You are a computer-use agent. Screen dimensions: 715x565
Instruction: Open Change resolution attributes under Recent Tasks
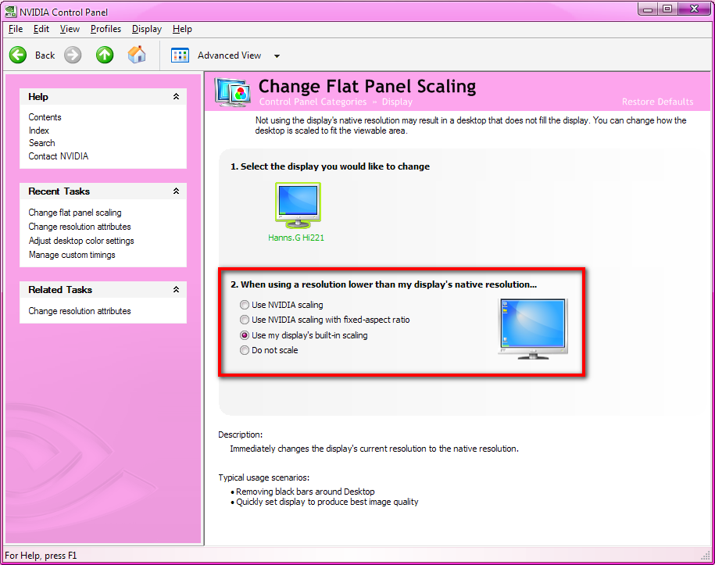[80, 227]
